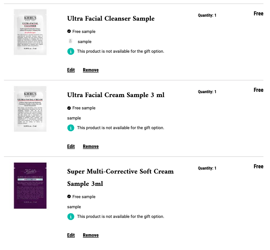Image resolution: width=270 pixels, height=250 pixels.
Task: Click info icon for Ultra Facial Cream Sample
Action: coord(71,128)
